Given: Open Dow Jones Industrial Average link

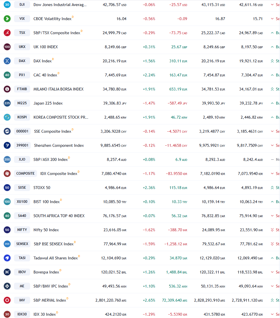Looking at the screenshot, I should pos(60,5).
